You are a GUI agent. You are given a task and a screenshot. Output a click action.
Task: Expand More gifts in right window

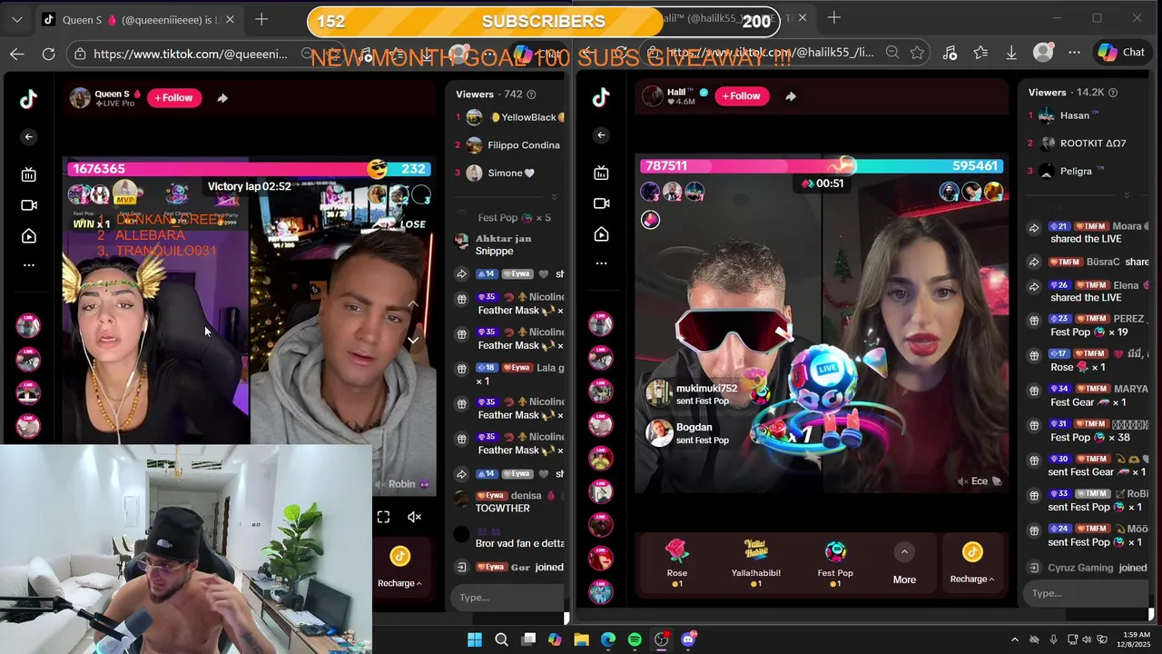point(904,563)
